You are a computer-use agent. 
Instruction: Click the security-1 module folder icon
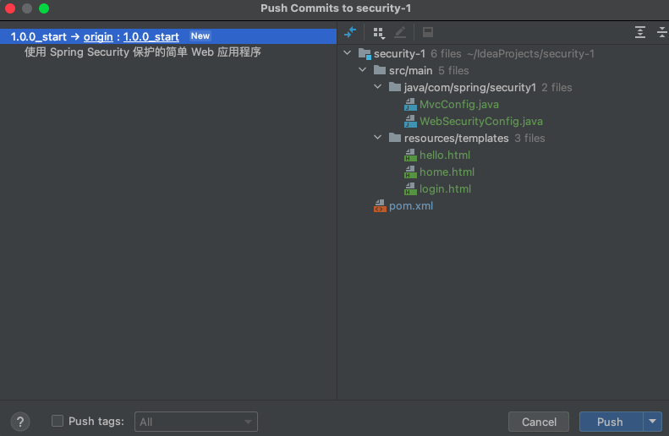(365, 54)
